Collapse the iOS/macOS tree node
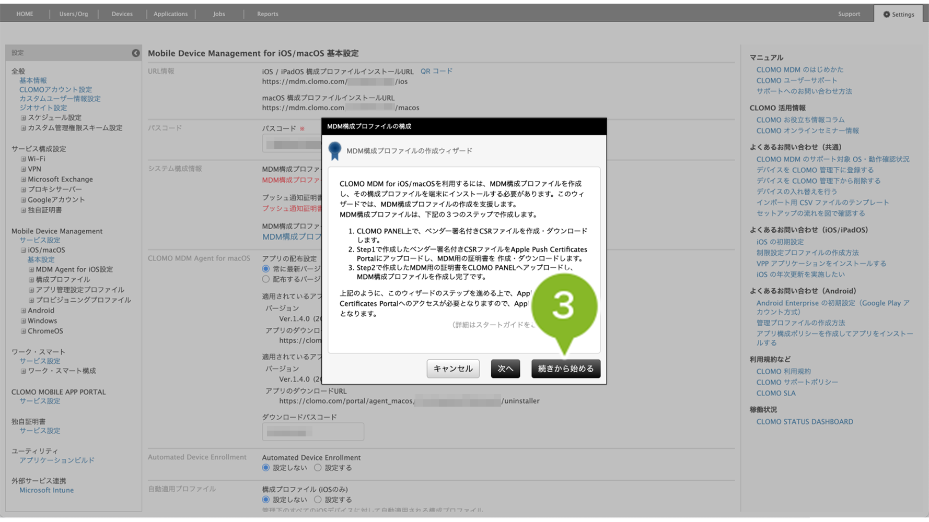 (23, 250)
